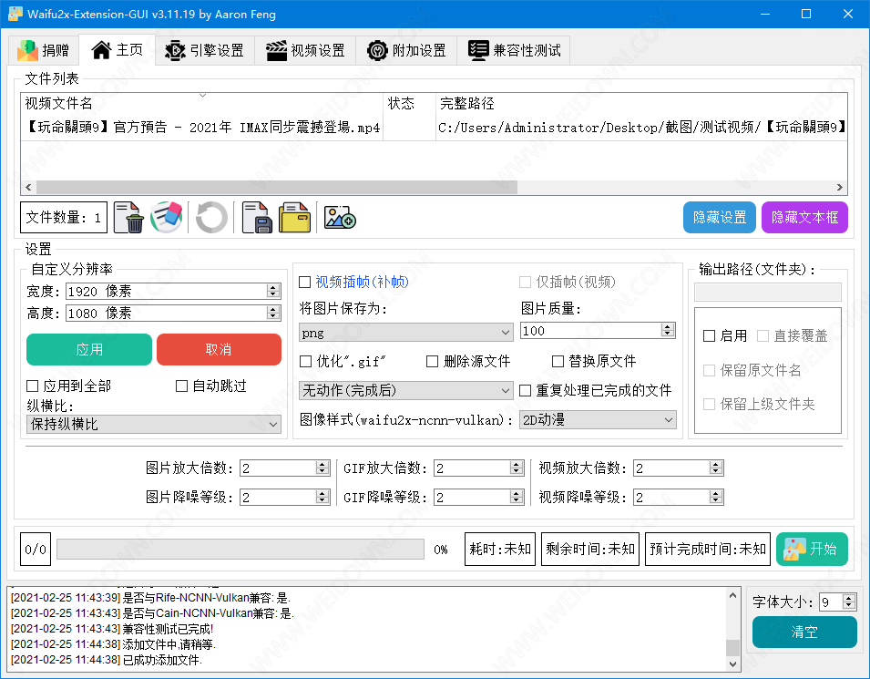
Task: Click the red 取消 cancel button
Action: pyautogui.click(x=219, y=349)
